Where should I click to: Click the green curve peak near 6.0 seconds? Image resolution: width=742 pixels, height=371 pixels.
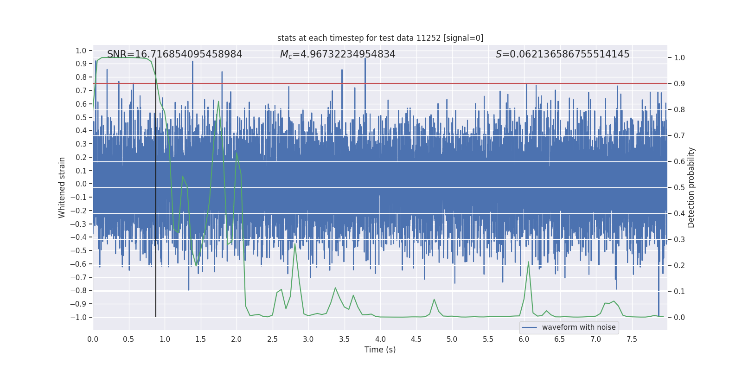coord(528,262)
